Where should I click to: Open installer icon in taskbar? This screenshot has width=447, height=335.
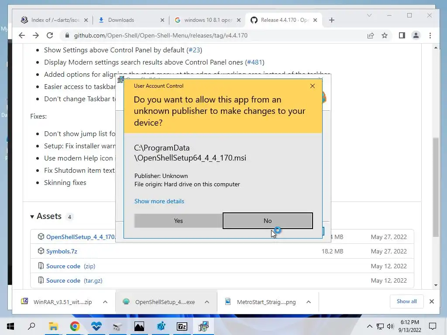point(203,326)
